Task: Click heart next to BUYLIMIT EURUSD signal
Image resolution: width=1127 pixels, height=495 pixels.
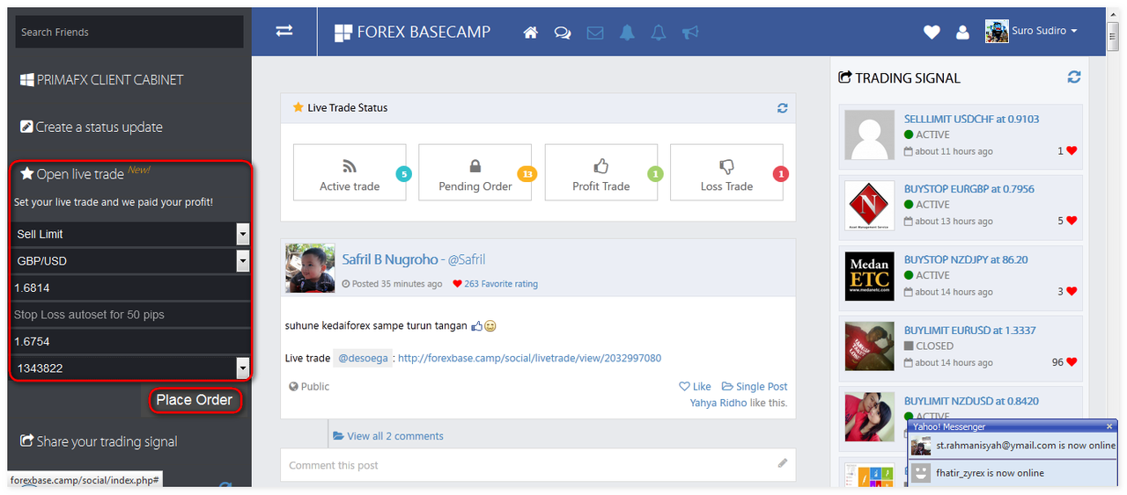Action: [x=1072, y=362]
